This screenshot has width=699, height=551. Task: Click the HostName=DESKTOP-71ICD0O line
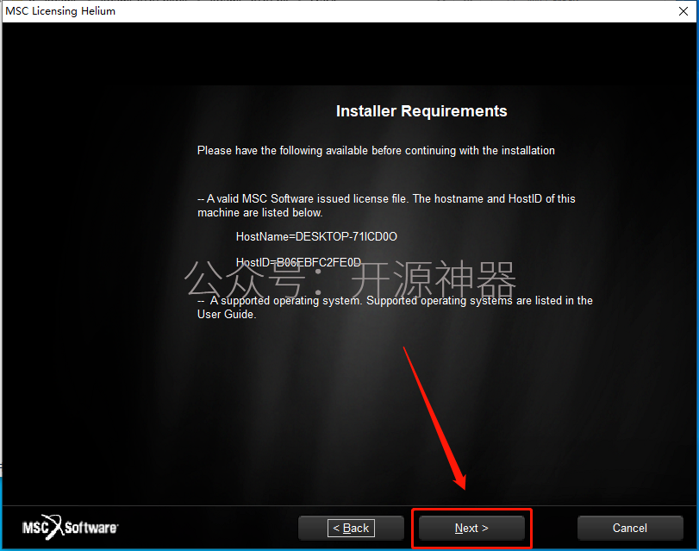316,236
